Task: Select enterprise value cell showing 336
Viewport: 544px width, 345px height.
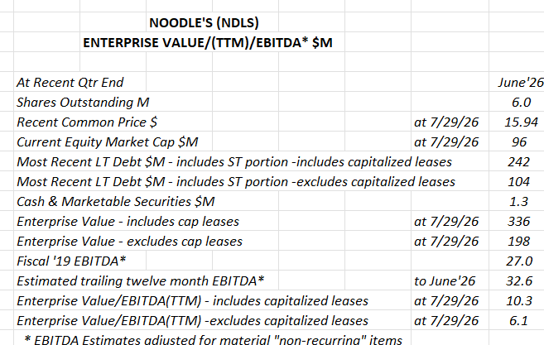Action: point(518,221)
